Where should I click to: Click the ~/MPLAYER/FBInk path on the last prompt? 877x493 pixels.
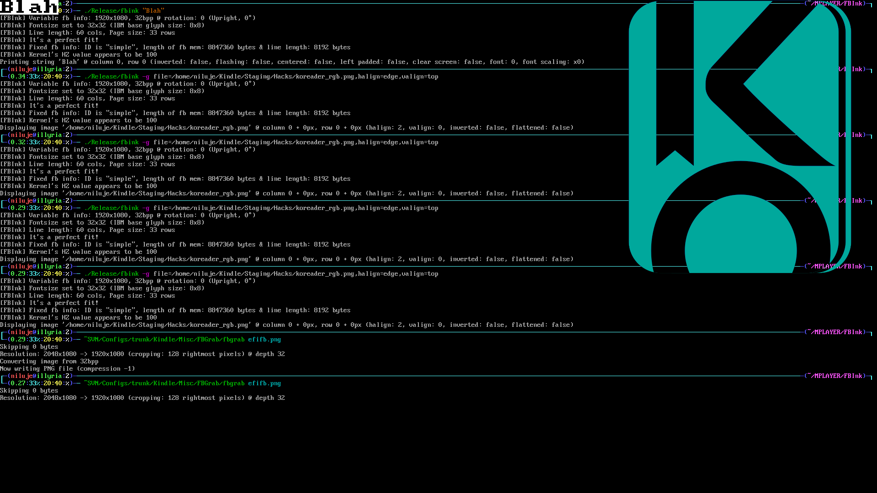click(835, 376)
